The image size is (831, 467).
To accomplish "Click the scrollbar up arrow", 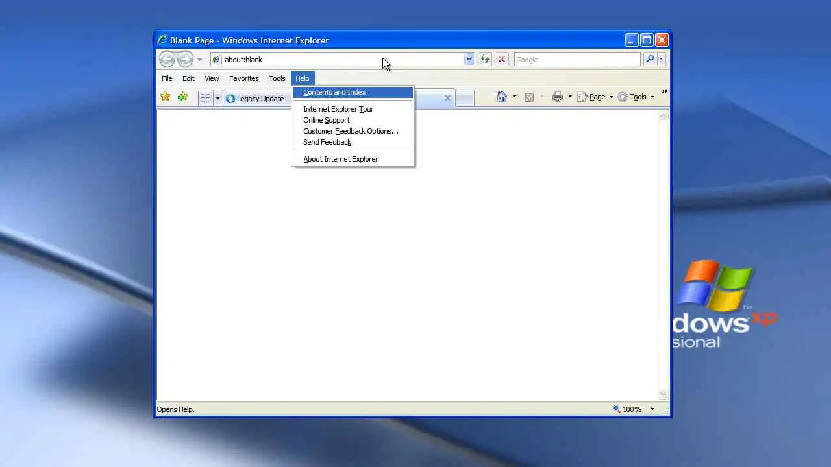I will tap(663, 117).
